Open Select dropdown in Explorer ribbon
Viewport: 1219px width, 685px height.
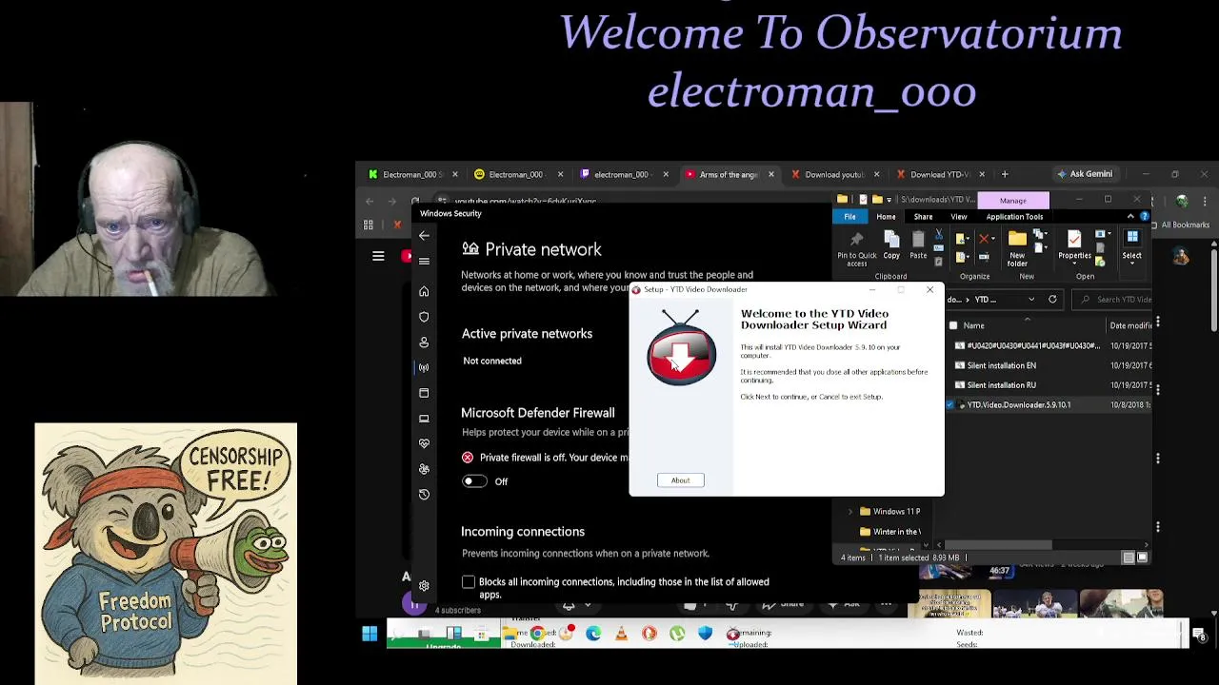click(1131, 245)
